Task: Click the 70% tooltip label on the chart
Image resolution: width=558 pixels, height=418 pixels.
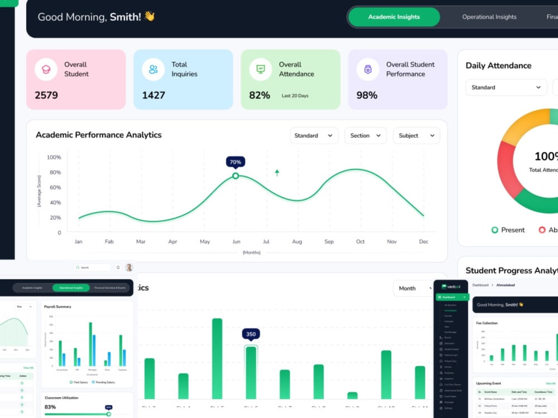Action: (x=235, y=162)
